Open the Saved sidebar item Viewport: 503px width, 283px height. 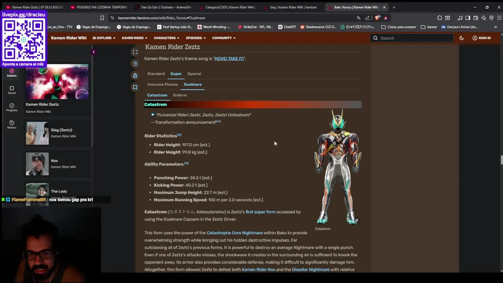(x=12, y=90)
